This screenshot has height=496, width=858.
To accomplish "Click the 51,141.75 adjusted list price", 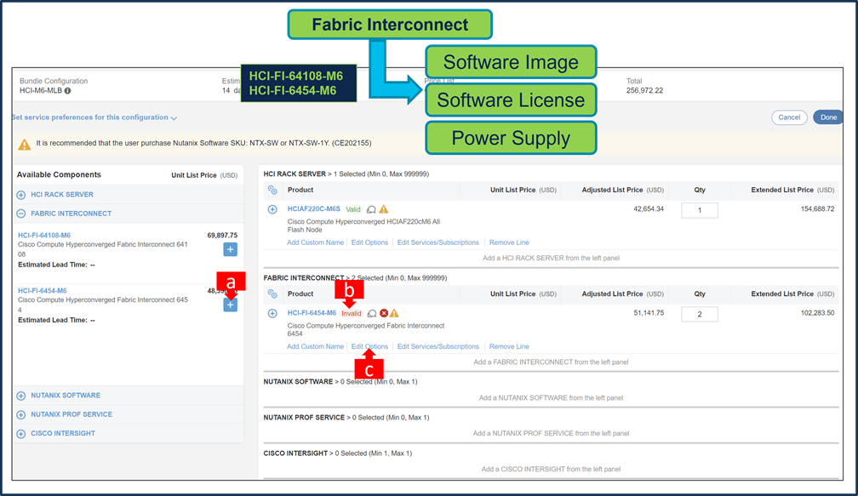I will 649,313.
